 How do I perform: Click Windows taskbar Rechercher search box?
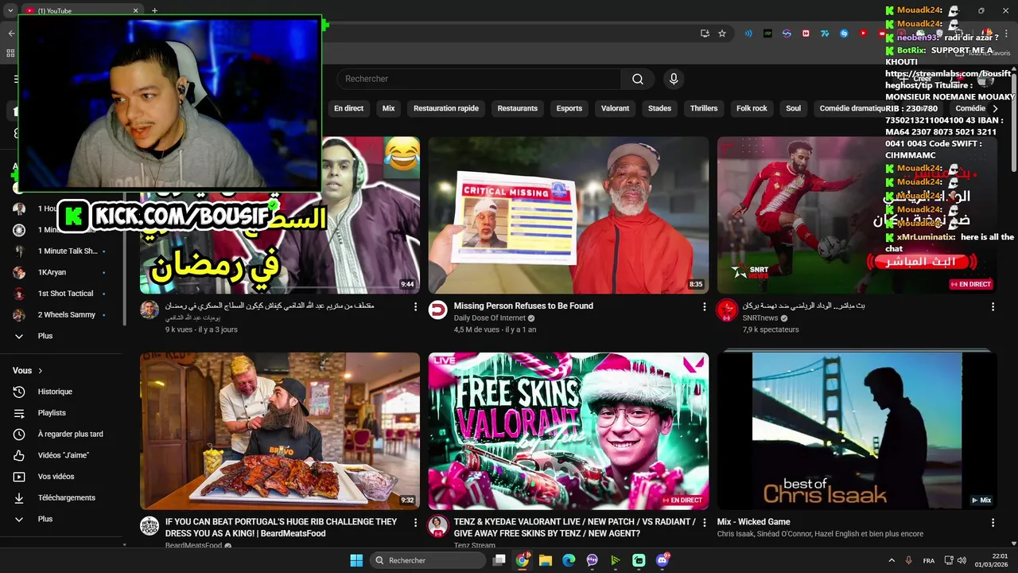(429, 560)
